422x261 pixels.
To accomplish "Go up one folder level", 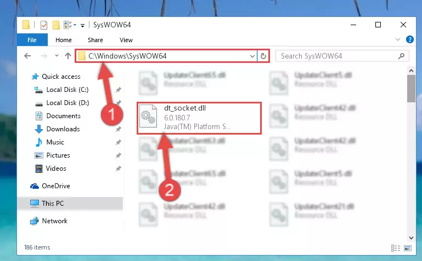I will [68, 56].
